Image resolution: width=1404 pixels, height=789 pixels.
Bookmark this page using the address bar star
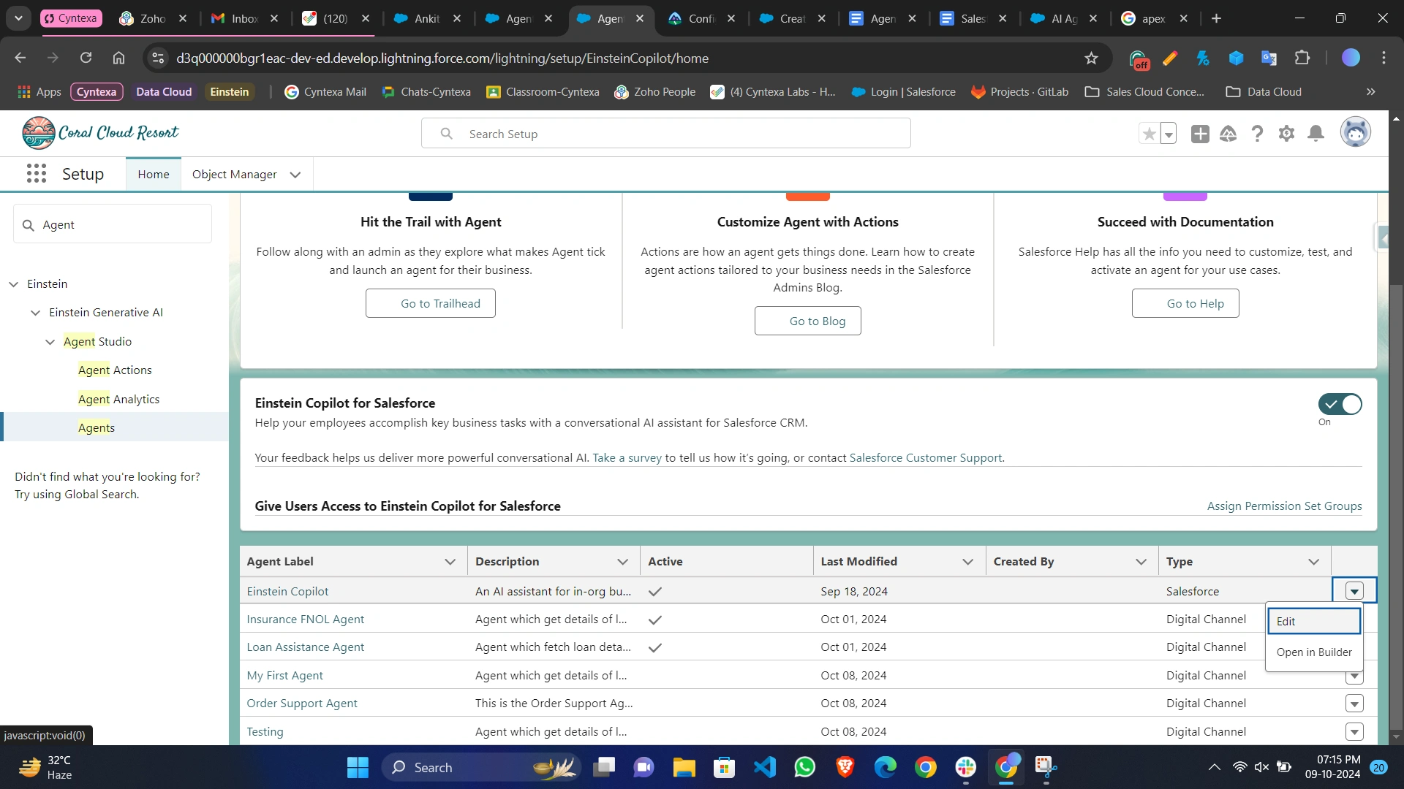click(x=1091, y=58)
